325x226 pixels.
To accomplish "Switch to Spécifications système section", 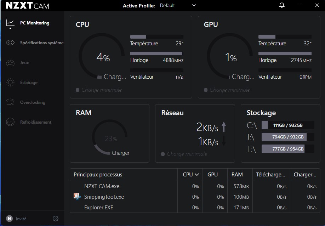I will (41, 43).
